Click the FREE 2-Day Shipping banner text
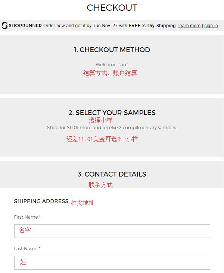Viewport: 224px width, 273px height. click(x=152, y=26)
